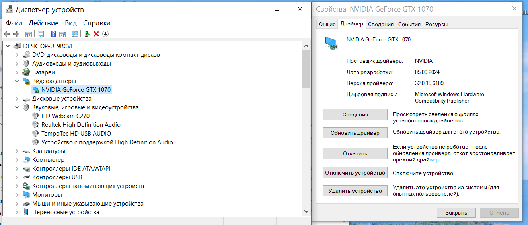Select TempoTec HD USB AUDIO device

tap(76, 134)
